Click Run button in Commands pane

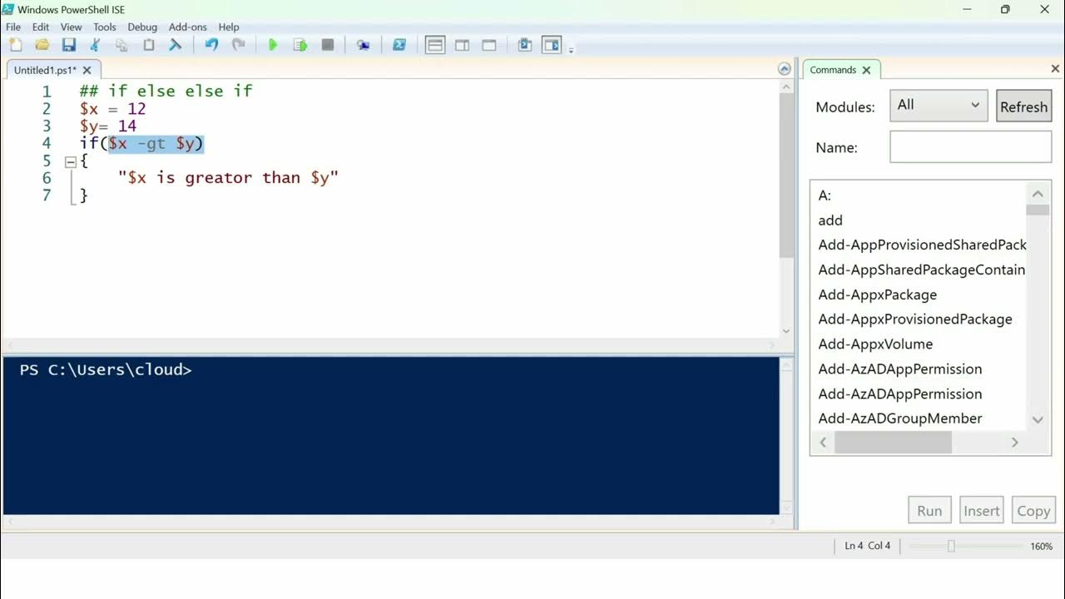point(929,511)
